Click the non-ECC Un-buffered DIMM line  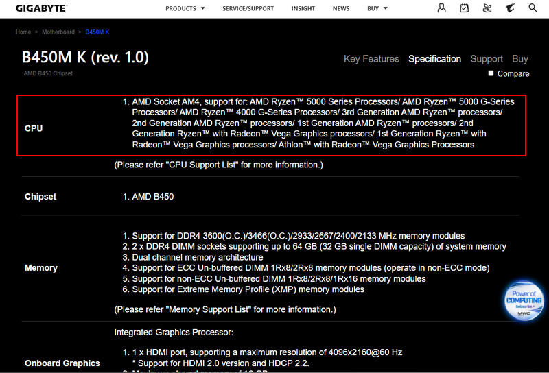(x=274, y=279)
